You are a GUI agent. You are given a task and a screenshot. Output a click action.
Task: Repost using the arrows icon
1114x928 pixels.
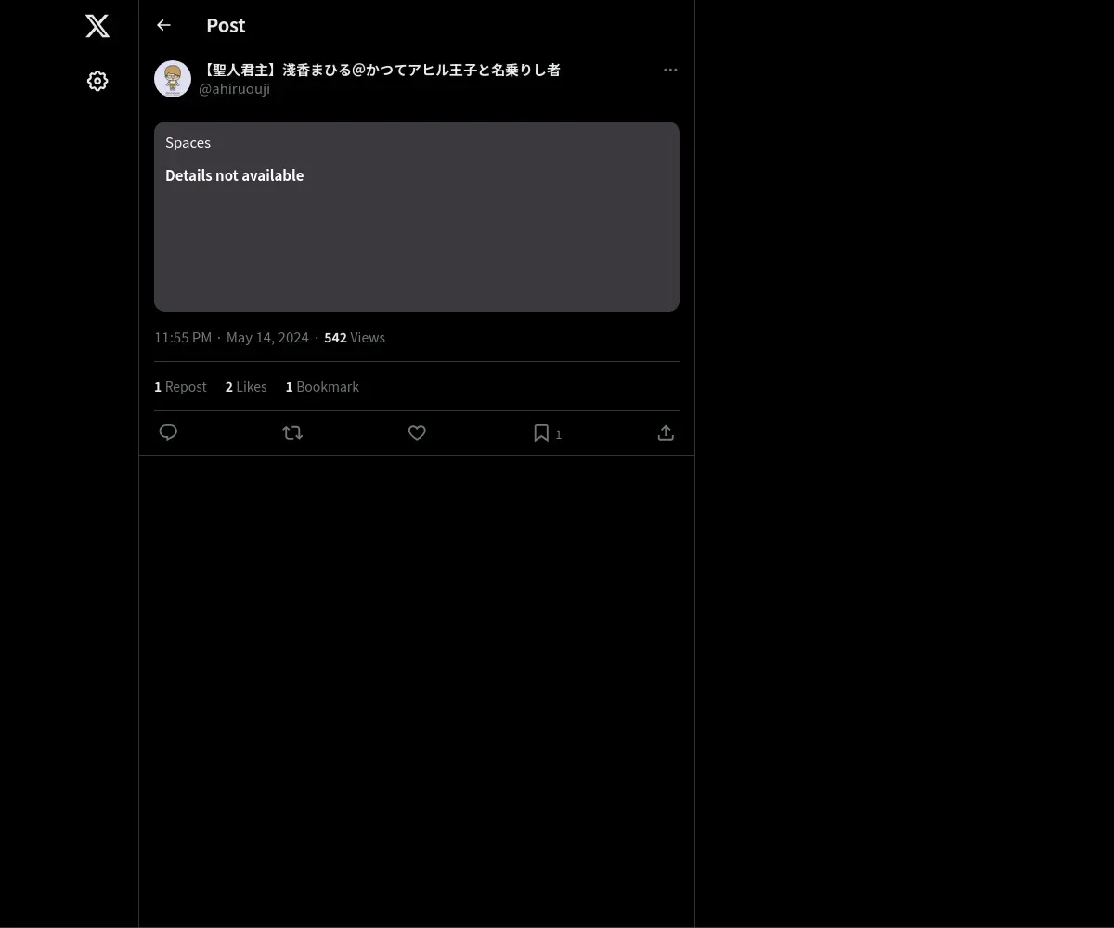(x=292, y=432)
